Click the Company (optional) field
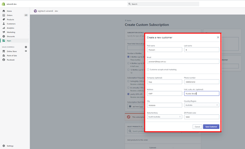 (x=165, y=82)
